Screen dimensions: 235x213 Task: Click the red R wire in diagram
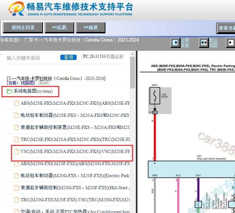(155, 138)
